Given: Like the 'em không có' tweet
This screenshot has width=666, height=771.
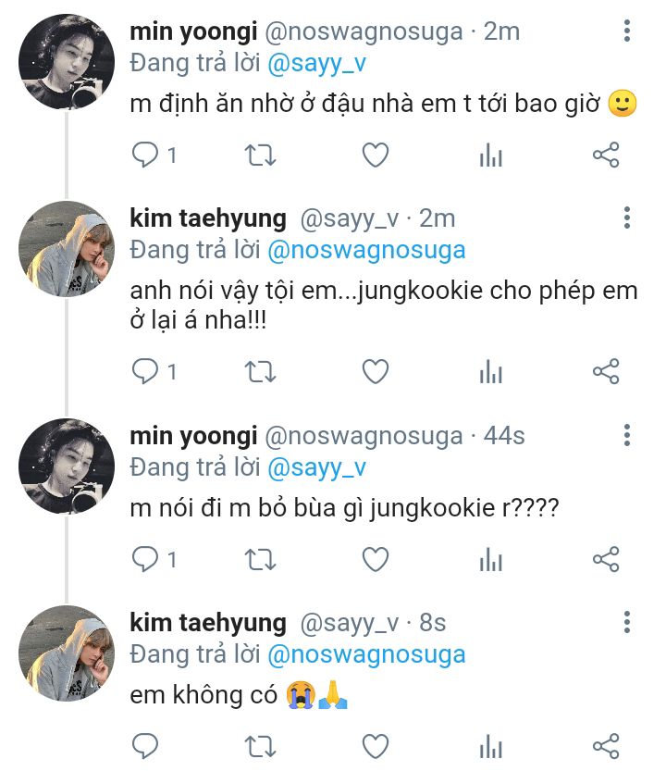Looking at the screenshot, I should (375, 746).
